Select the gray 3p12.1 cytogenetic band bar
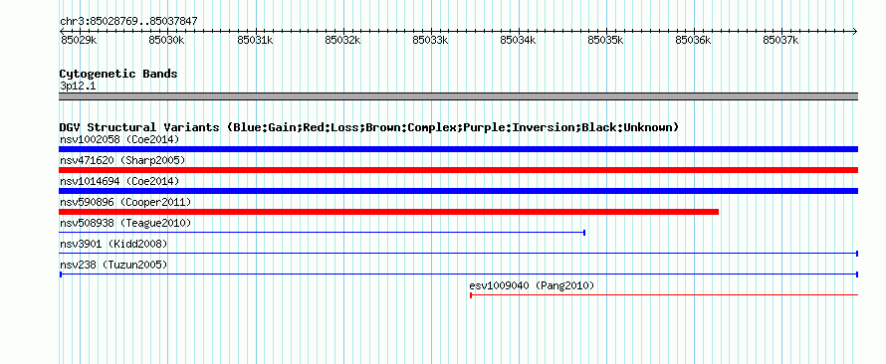Screen dimensions: 886x364 pos(458,96)
